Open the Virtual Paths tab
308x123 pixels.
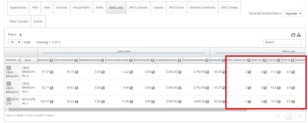[x=81, y=8]
